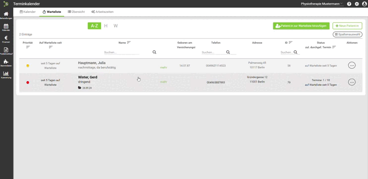Image resolution: width=368 pixels, height=179 pixels.
Task: Open help question mark icon
Action: (x=349, y=4)
